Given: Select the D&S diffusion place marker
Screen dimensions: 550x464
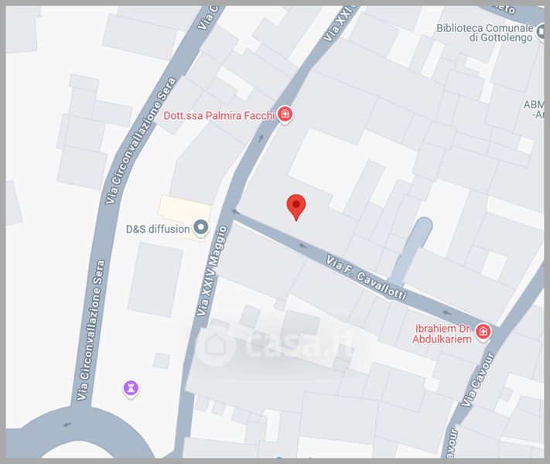Looking at the screenshot, I should 201,227.
